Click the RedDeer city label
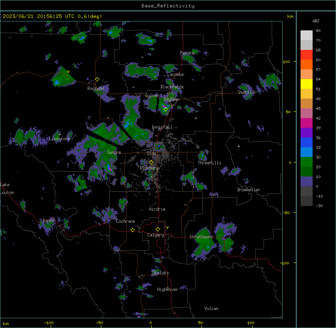Image resolution: width=336 pixels, height=328 pixels. 172,99
